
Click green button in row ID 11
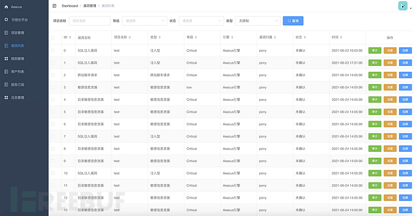click(x=374, y=185)
